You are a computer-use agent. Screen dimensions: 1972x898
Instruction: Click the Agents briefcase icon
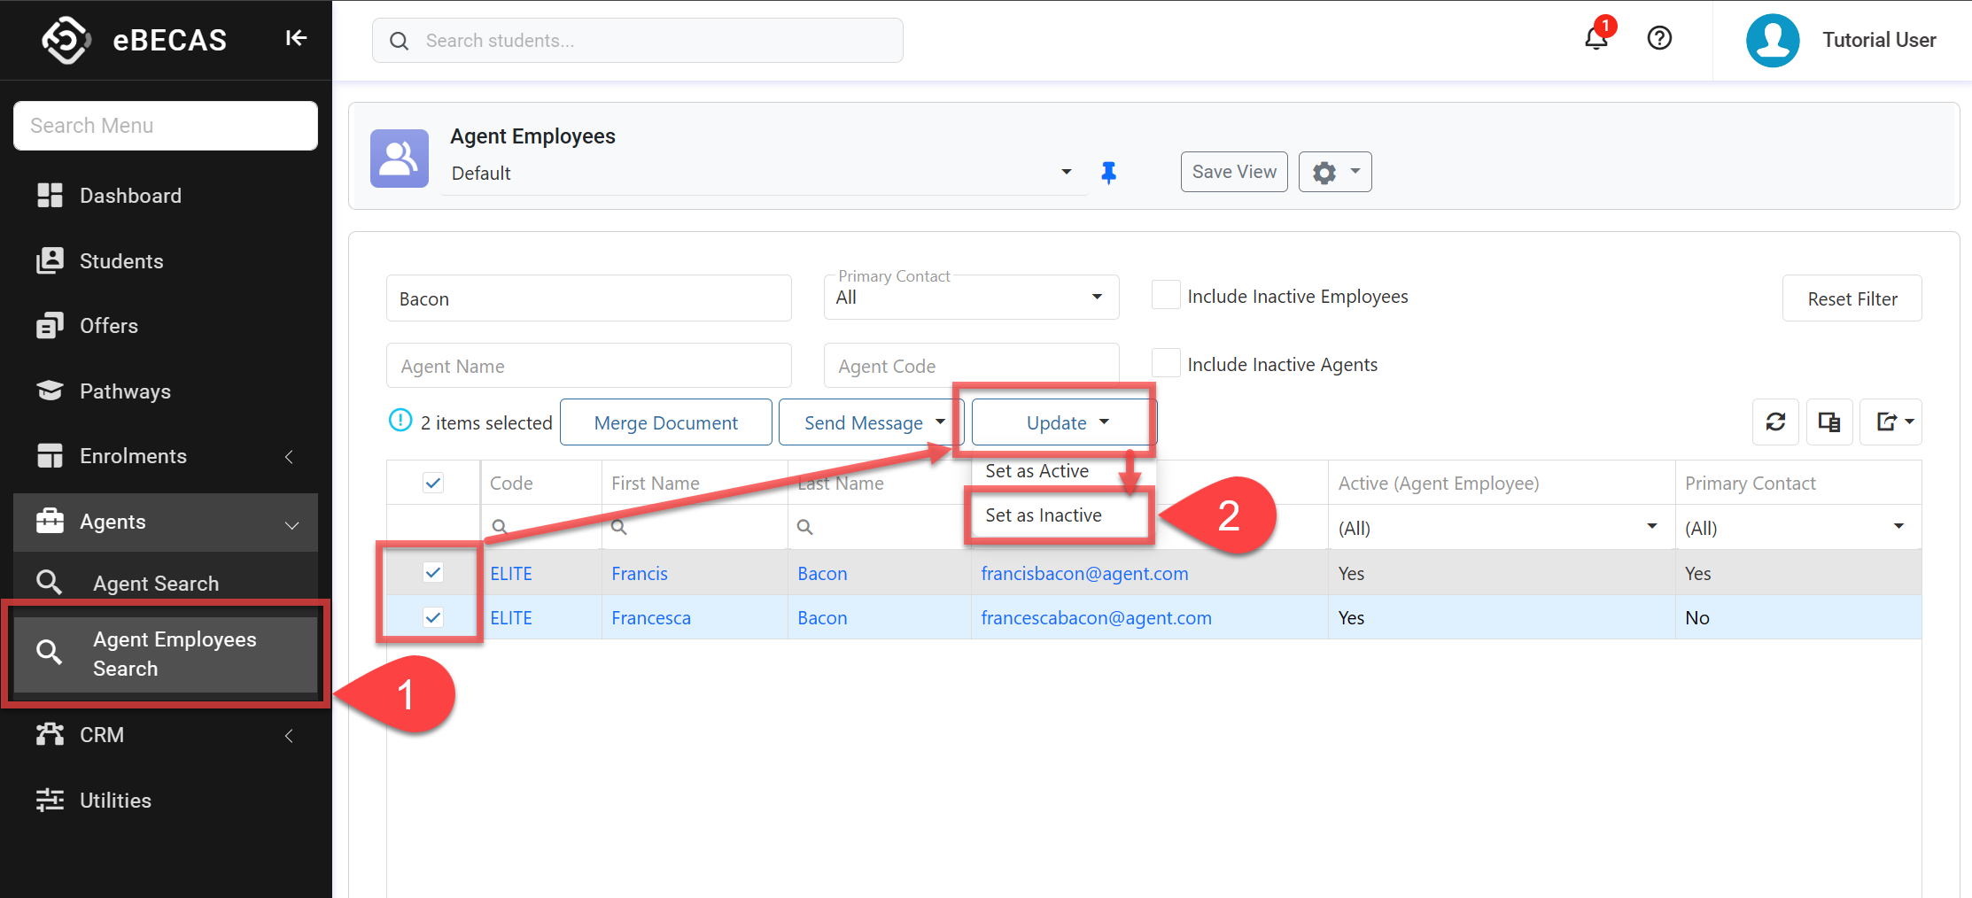click(50, 521)
